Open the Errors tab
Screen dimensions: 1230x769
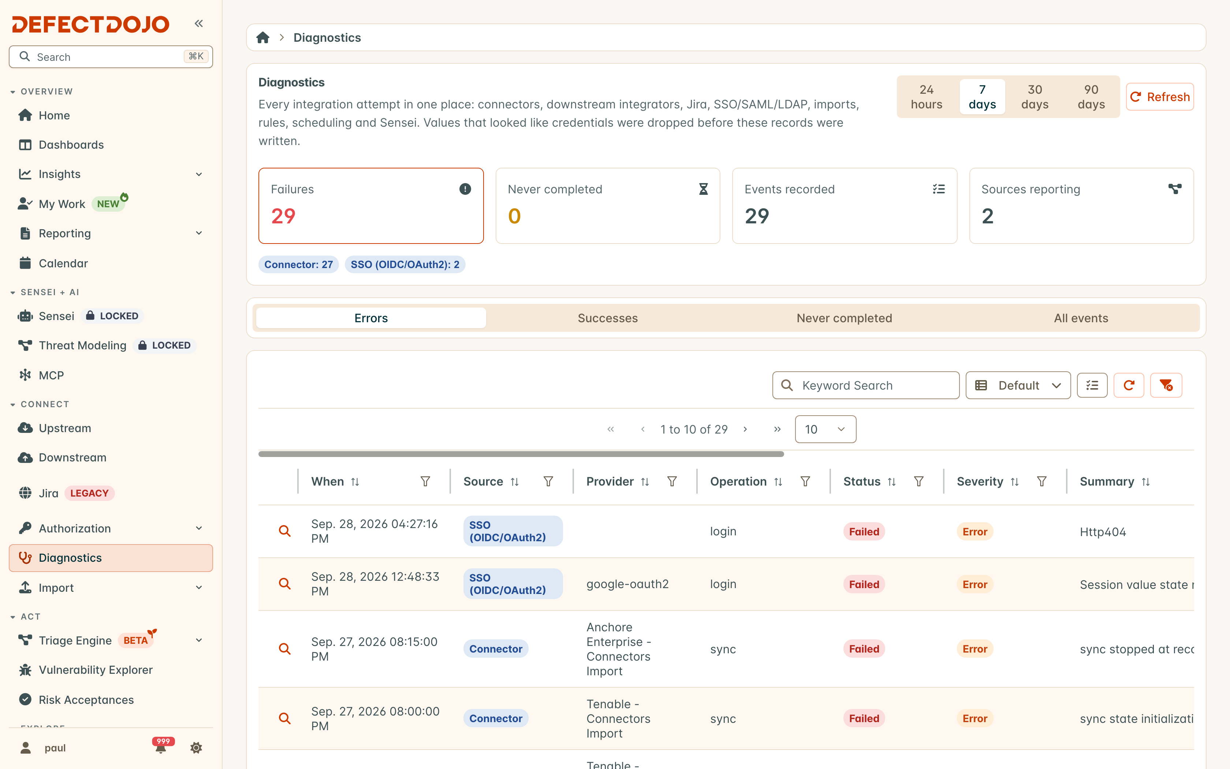click(371, 318)
